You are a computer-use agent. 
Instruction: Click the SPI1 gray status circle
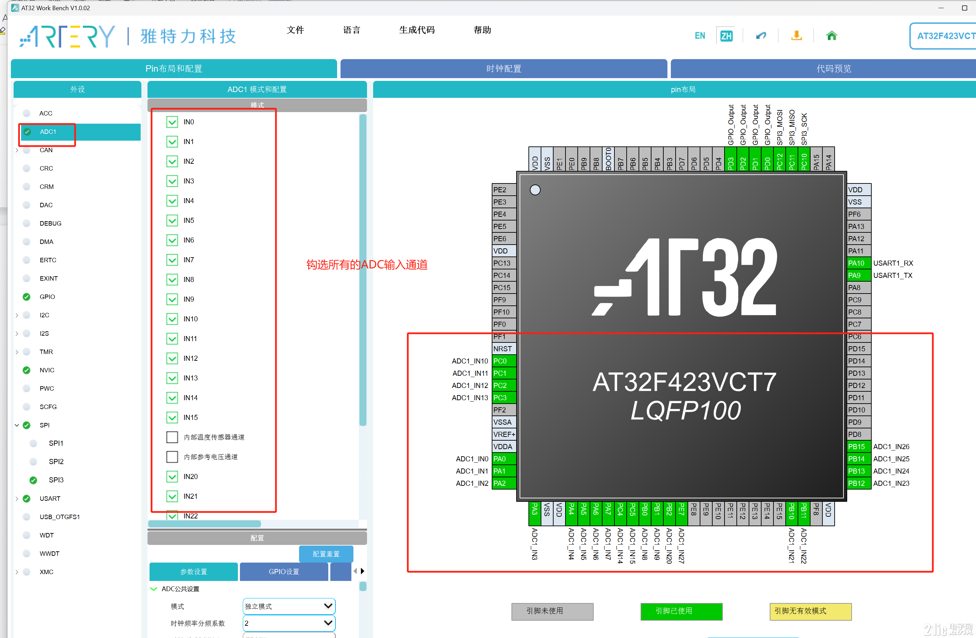(x=33, y=443)
